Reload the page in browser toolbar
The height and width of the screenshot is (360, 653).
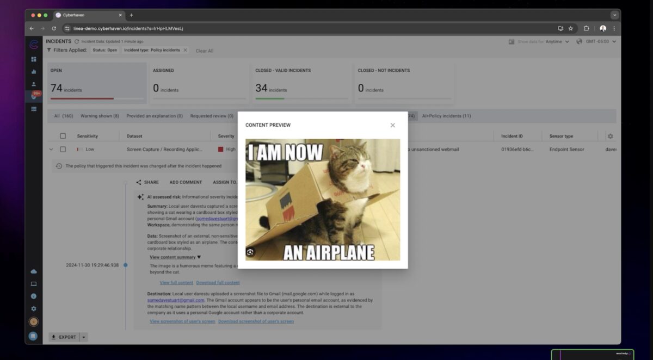click(x=54, y=28)
